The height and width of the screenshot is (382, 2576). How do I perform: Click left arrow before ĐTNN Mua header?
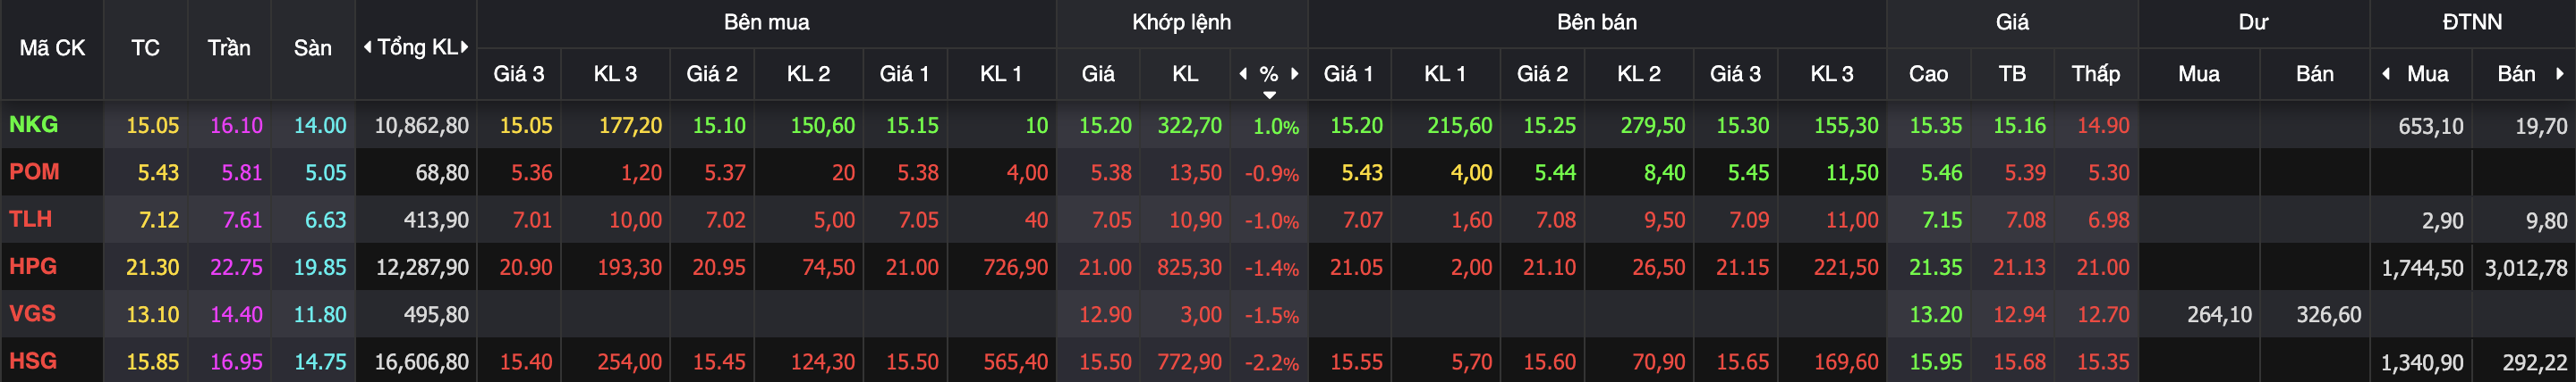[x=2387, y=74]
